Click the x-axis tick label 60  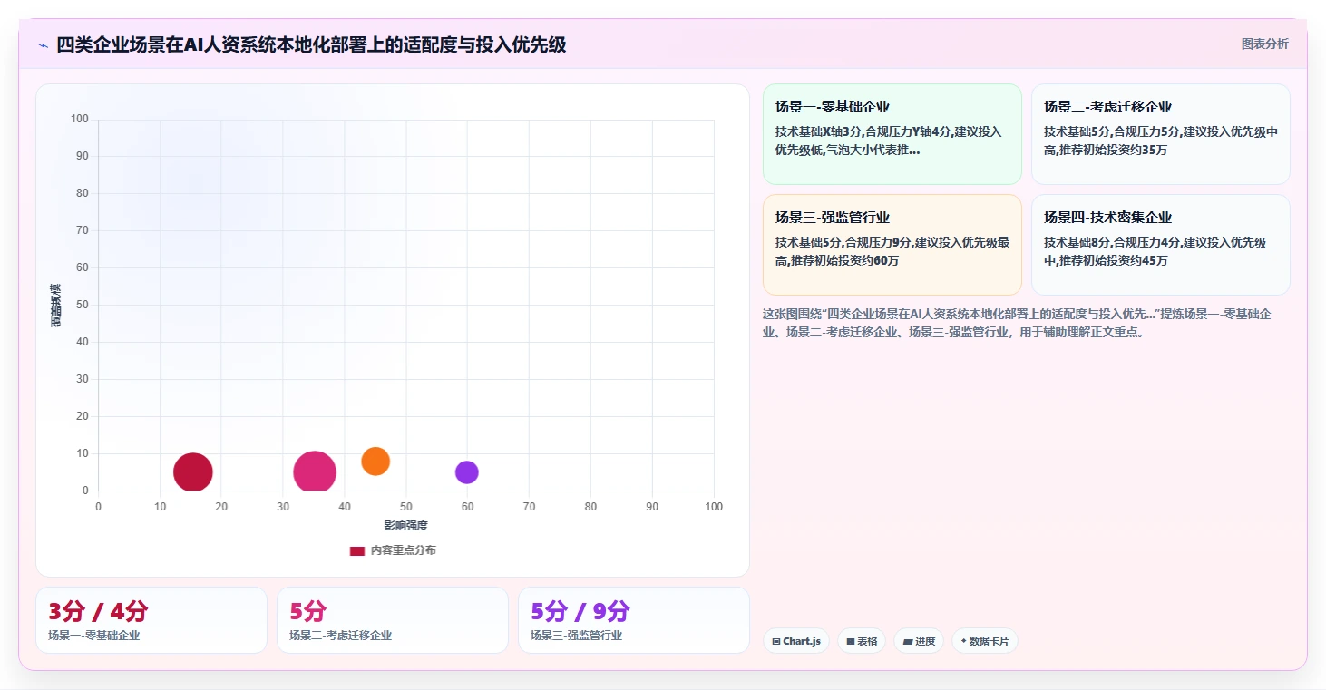tap(467, 507)
